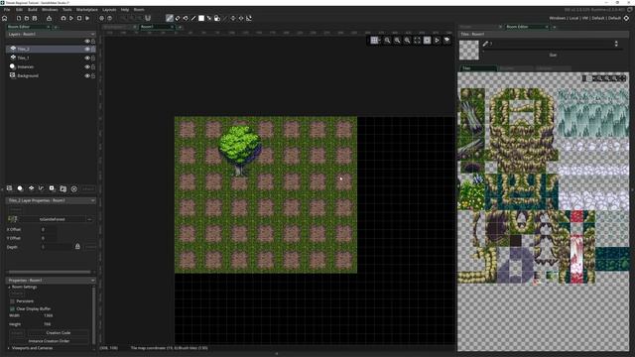Viewport: 635px width, 357px height.
Task: Zoom in the room canvas
Action: point(407,40)
